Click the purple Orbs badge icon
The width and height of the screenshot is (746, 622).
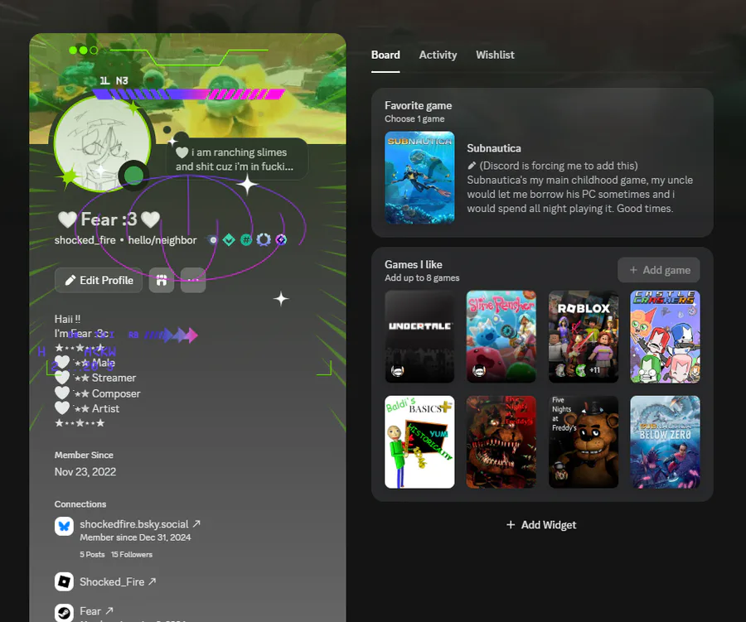(281, 240)
